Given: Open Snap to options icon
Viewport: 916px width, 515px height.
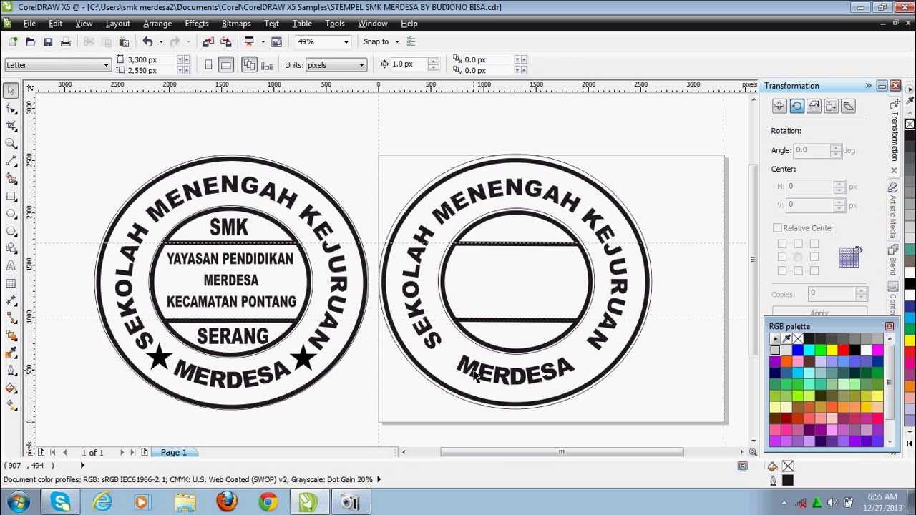Looking at the screenshot, I should coord(411,41).
